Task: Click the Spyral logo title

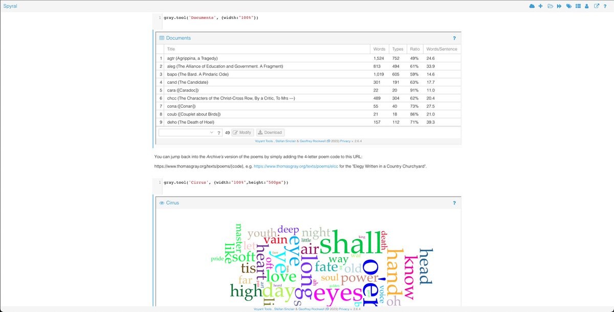Action: 10,6
